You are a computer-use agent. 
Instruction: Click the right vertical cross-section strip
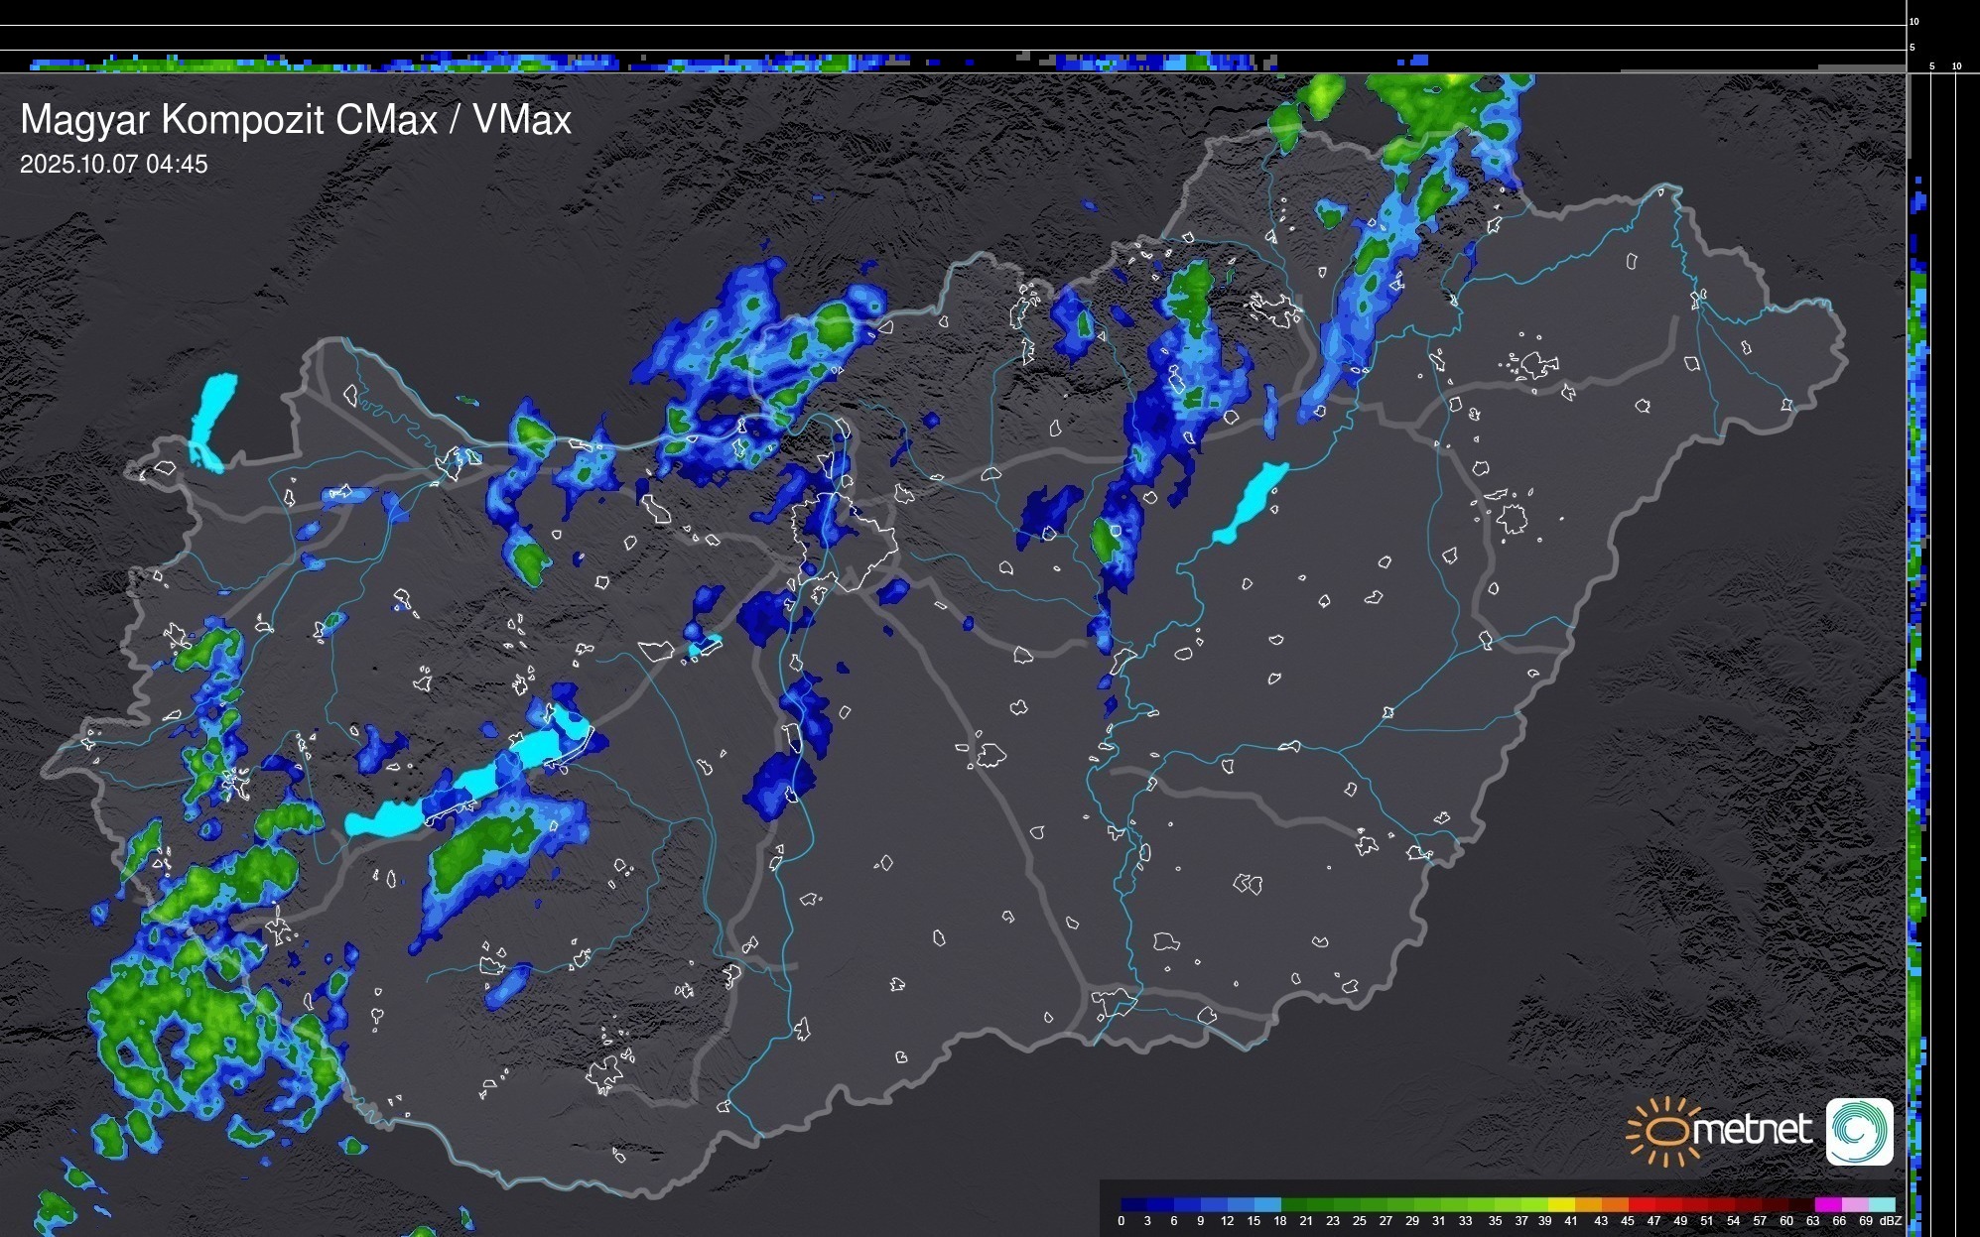pyautogui.click(x=1917, y=655)
